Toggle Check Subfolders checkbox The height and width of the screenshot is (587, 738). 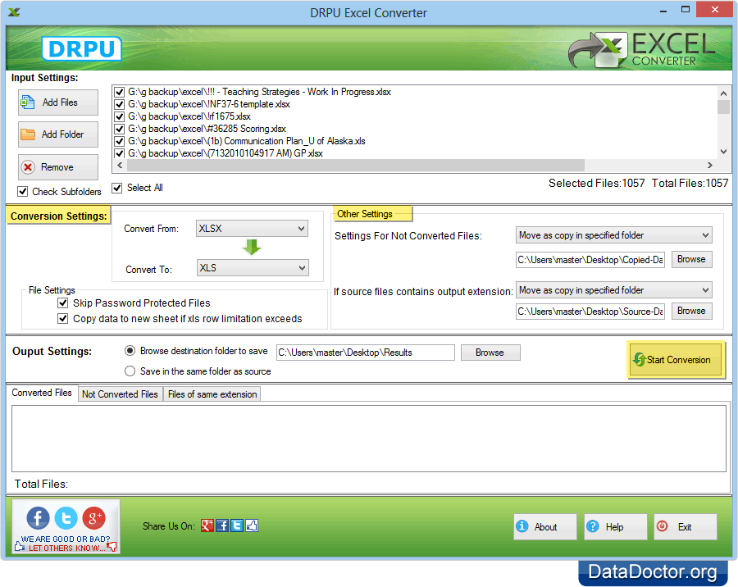point(23,192)
